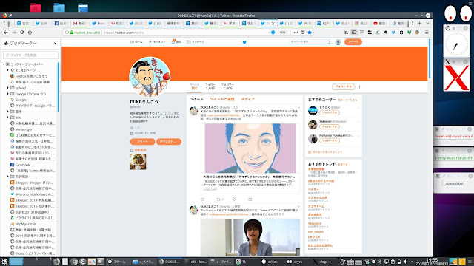Image resolution: width=474 pixels, height=266 pixels.
Task: Open the Facebook bookmark in sidebar
Action: pyautogui.click(x=22, y=165)
